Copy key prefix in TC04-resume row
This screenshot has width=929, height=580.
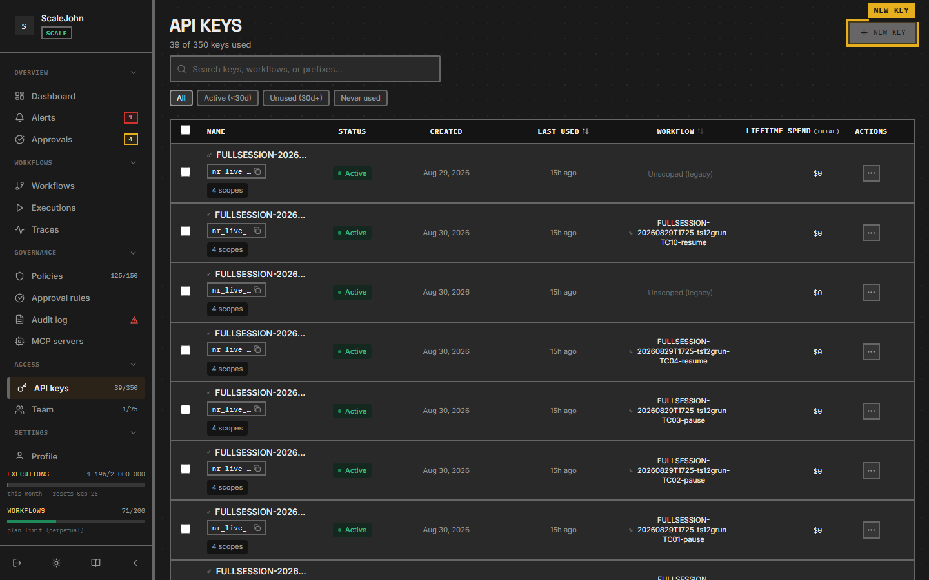pos(257,349)
